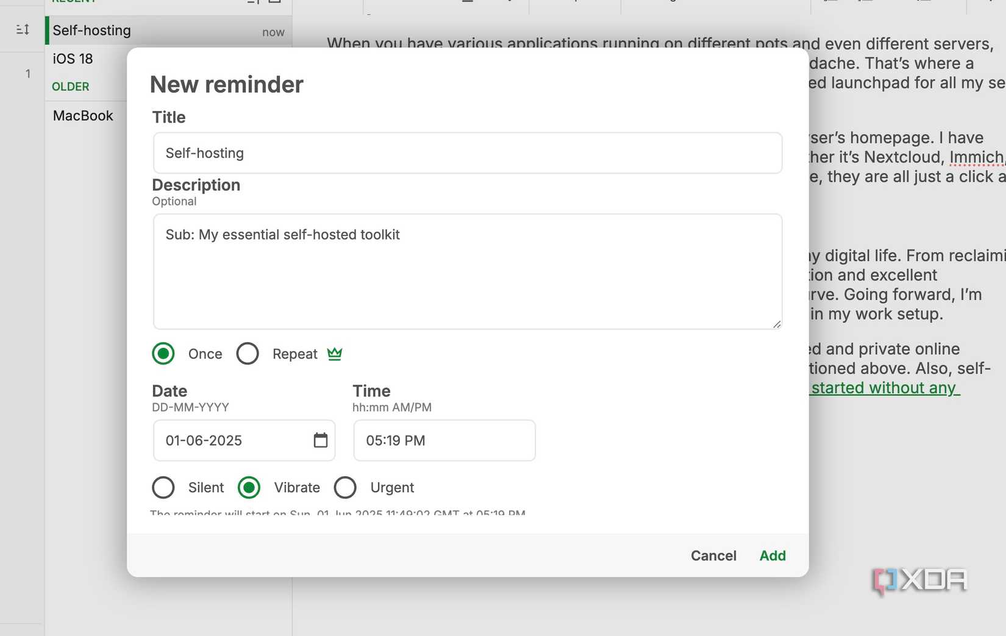
Task: Choose the Silent notification option
Action: coord(163,487)
